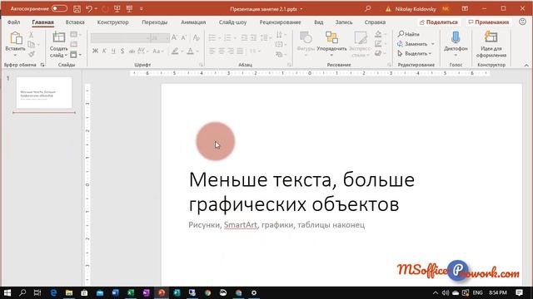Screen dimensions: 533x299
Task: Click the numbered list icon
Action: 227,37
